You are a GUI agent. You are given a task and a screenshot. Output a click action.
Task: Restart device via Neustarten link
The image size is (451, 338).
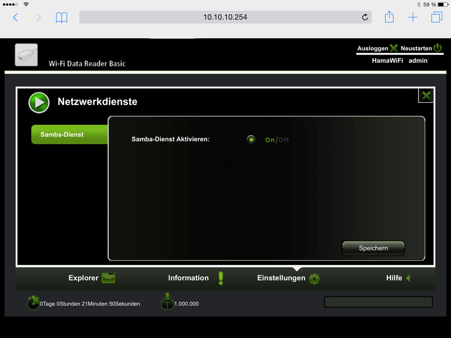click(x=416, y=48)
